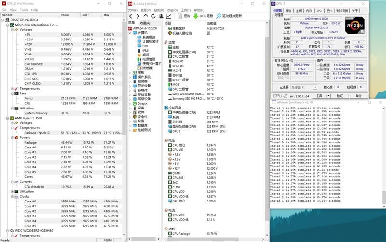Expand 显示设备 node in AIDA64

(x=130, y=86)
